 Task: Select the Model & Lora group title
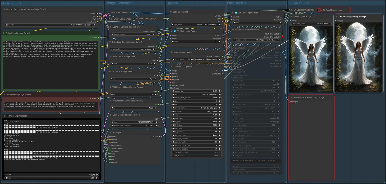pos(11,3)
